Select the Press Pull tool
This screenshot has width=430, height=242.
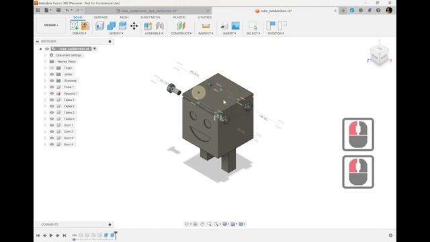coord(100,26)
